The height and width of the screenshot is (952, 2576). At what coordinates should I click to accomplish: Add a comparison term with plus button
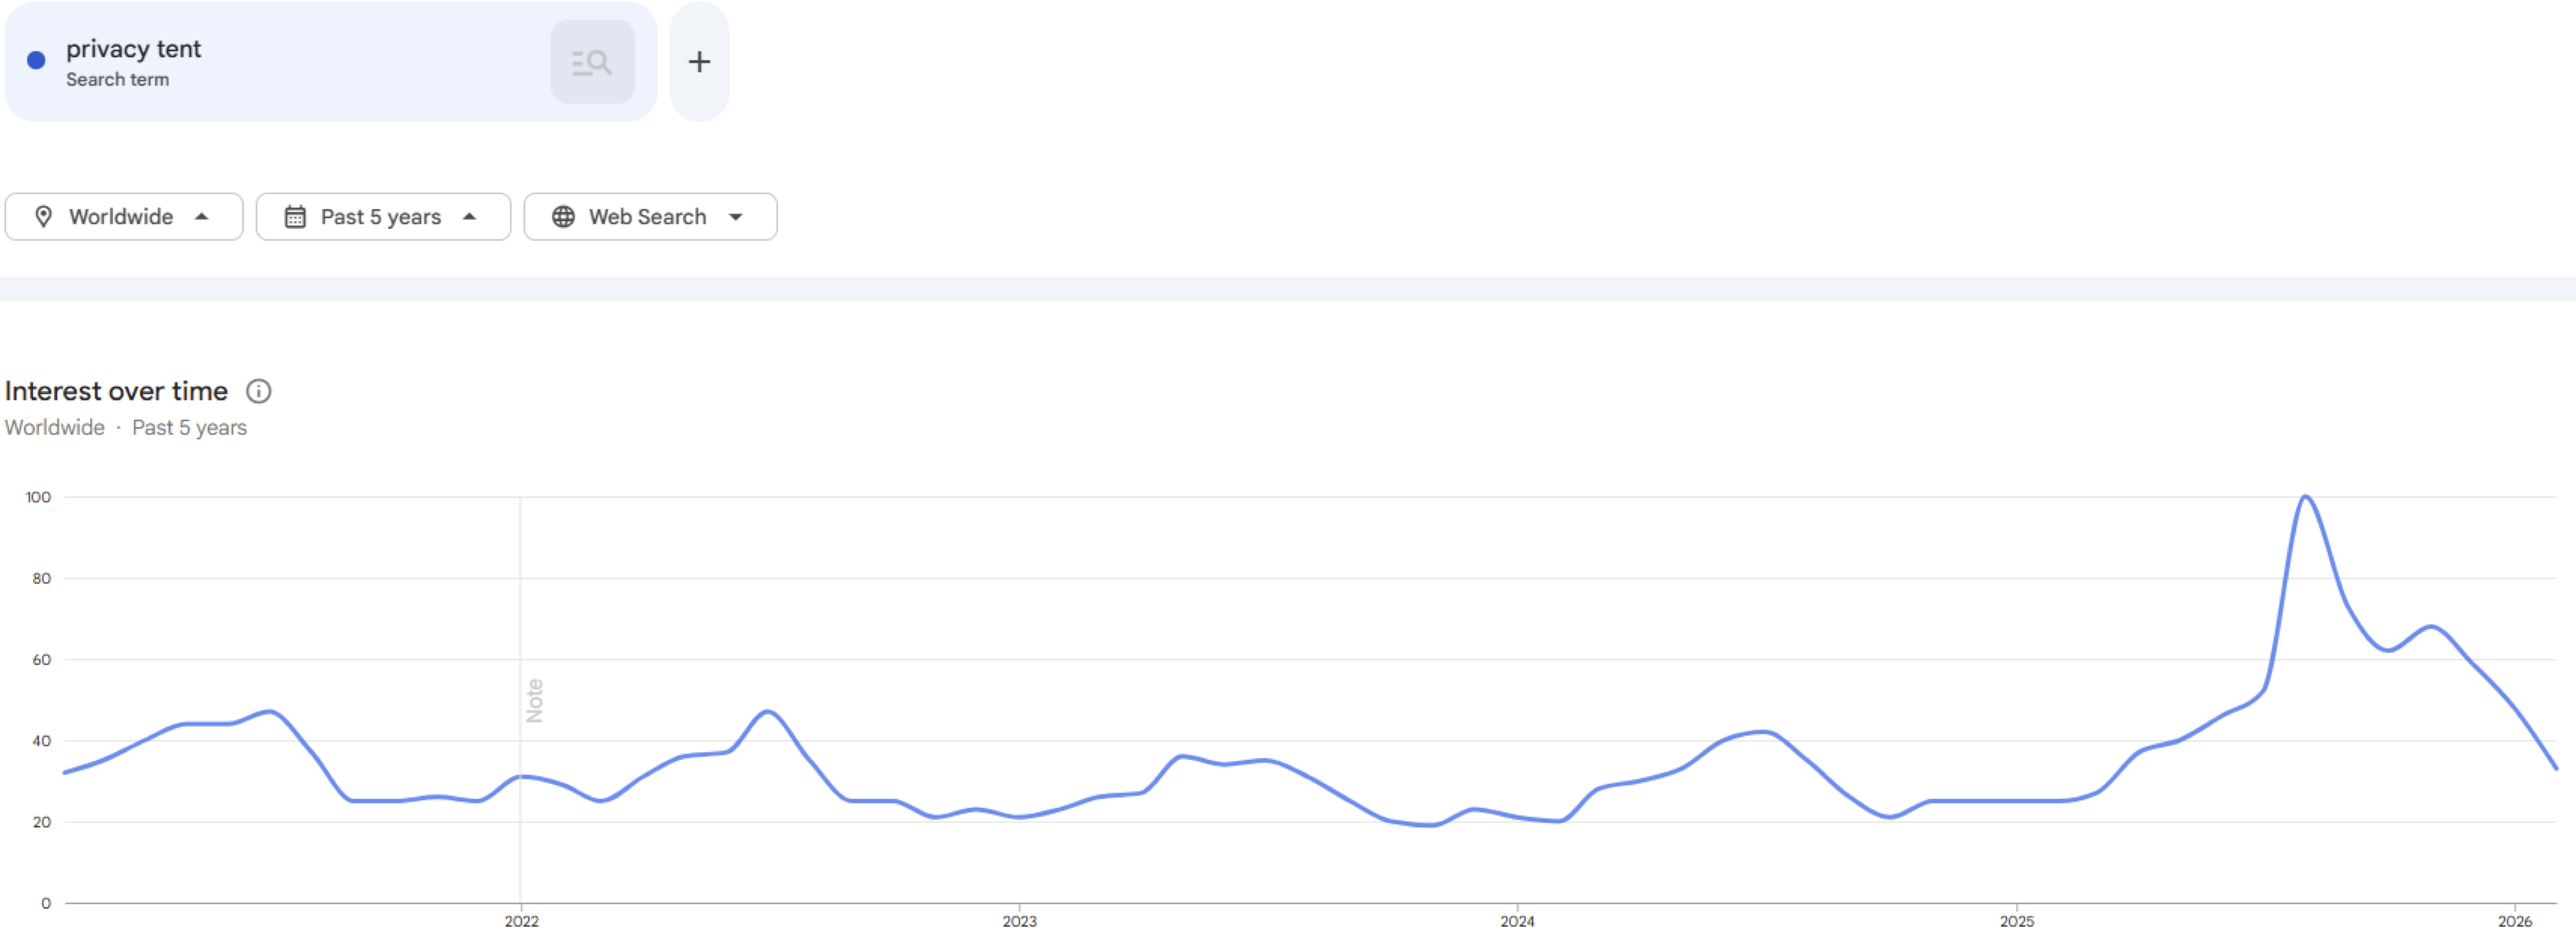click(699, 62)
